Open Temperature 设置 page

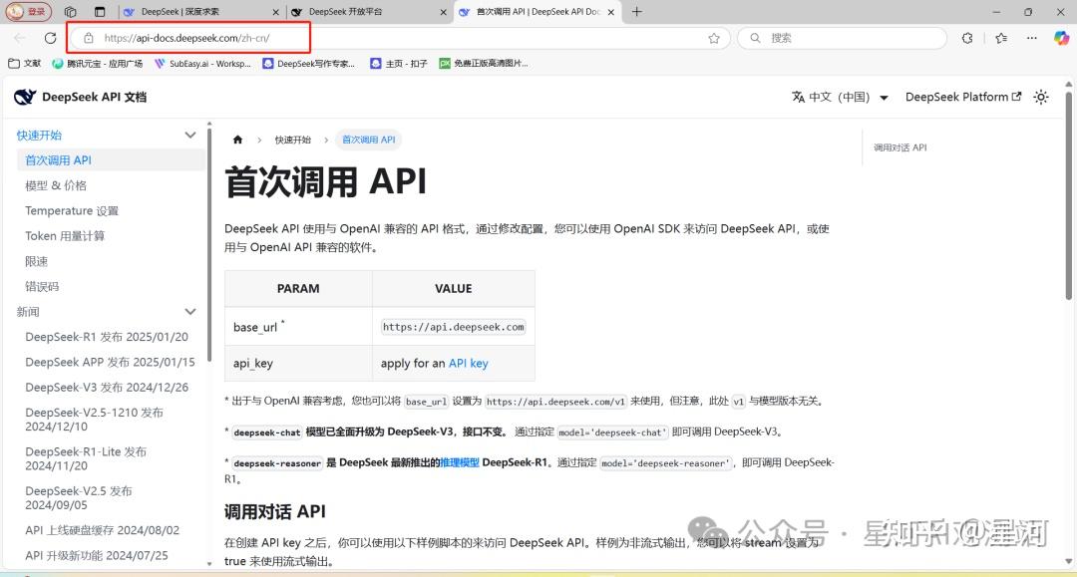tap(72, 210)
